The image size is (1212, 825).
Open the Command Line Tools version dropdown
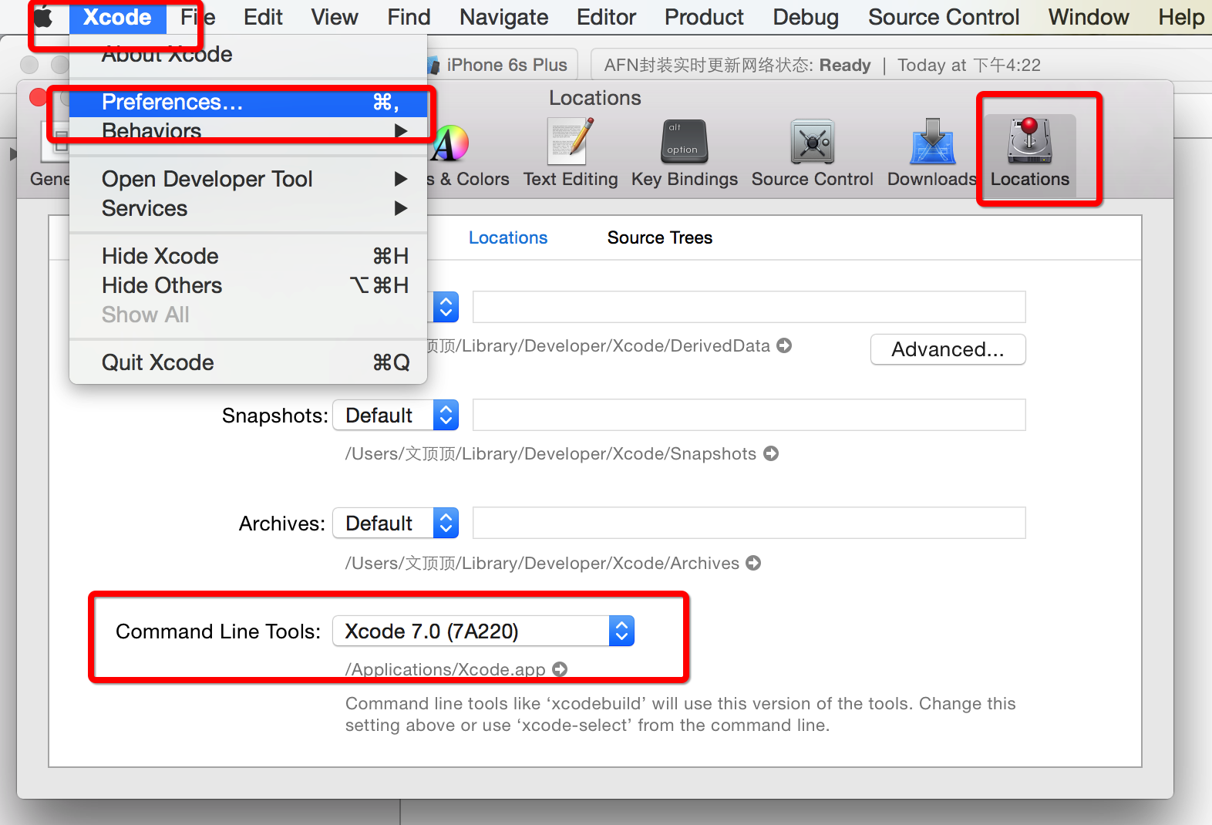point(483,631)
